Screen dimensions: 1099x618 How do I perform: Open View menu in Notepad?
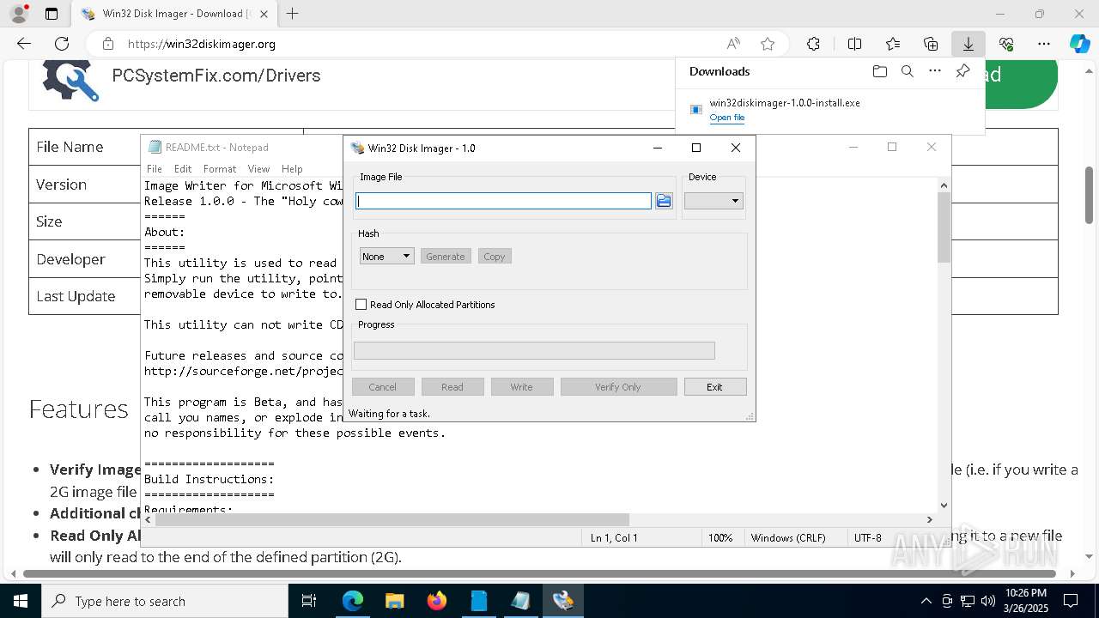point(258,169)
